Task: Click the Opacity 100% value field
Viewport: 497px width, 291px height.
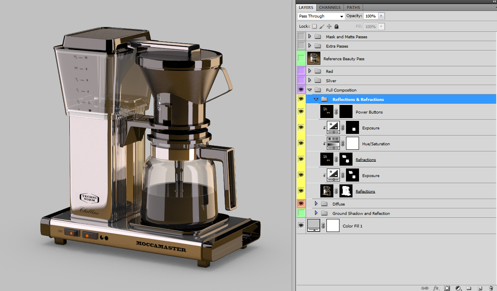Action: 370,16
